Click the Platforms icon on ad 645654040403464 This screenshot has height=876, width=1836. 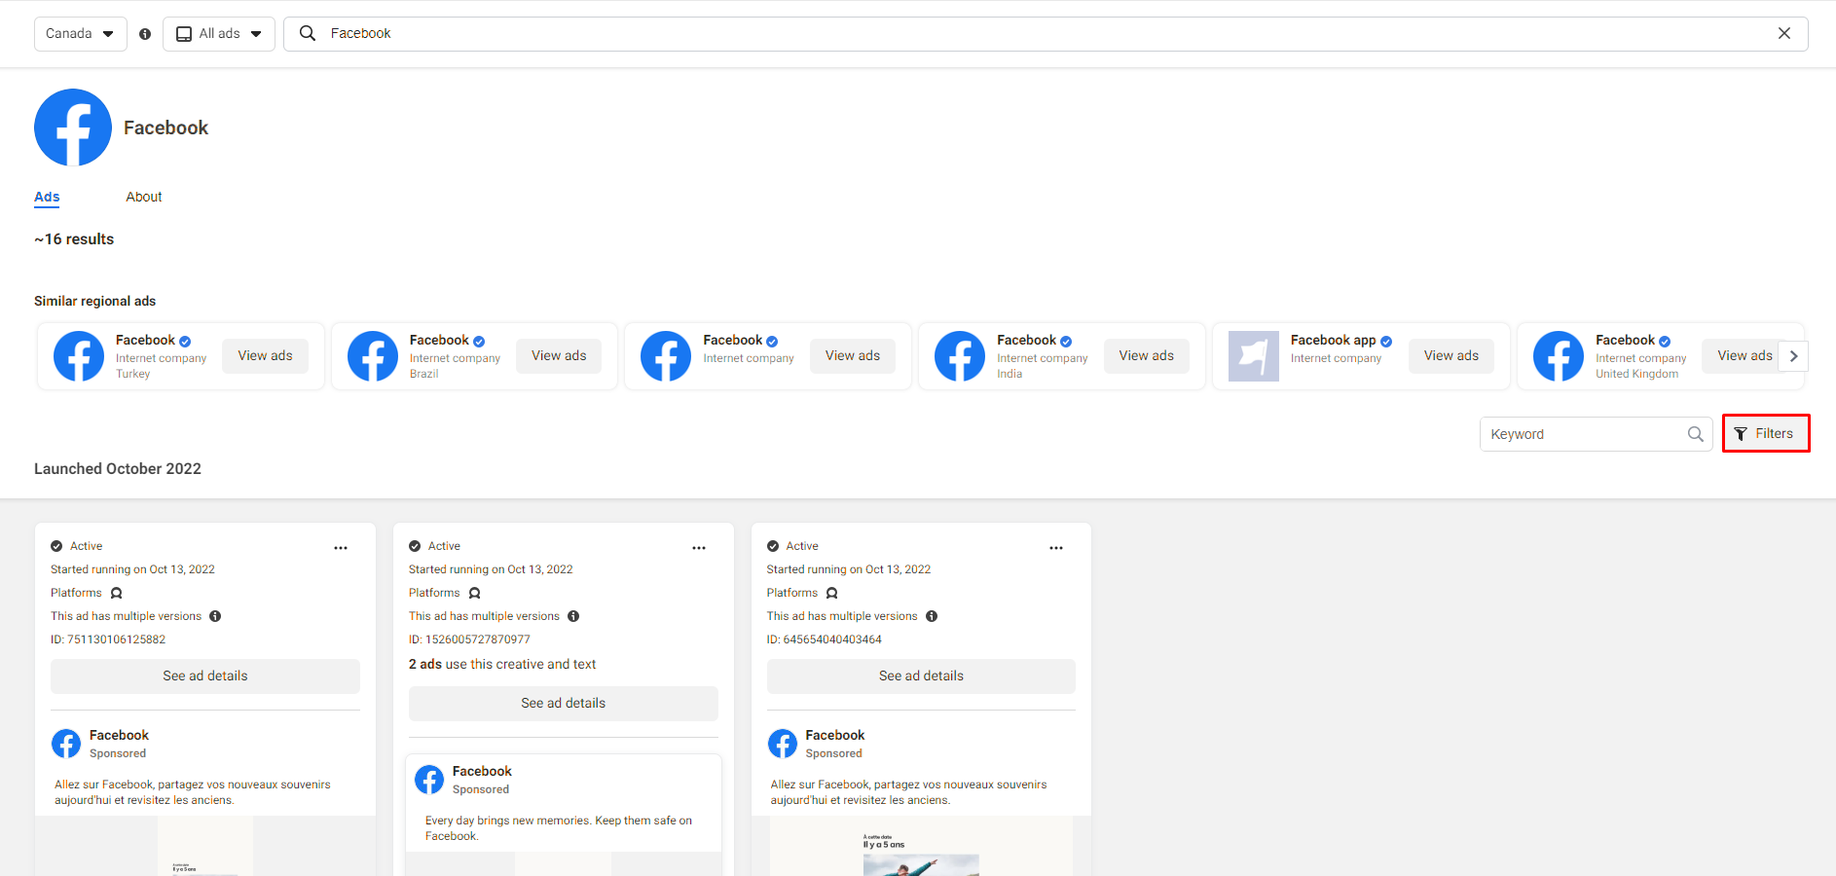[832, 593]
